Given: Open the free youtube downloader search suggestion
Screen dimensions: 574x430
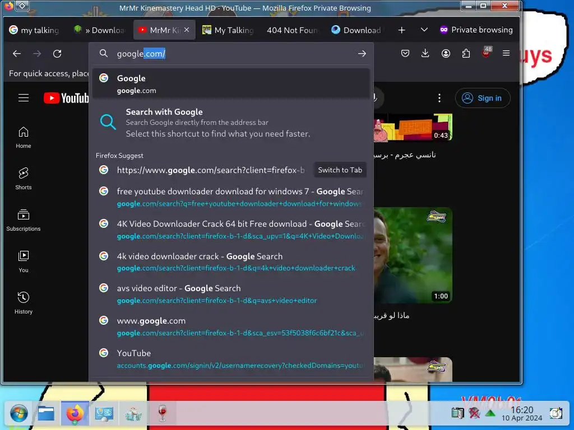Looking at the screenshot, I should [x=230, y=197].
